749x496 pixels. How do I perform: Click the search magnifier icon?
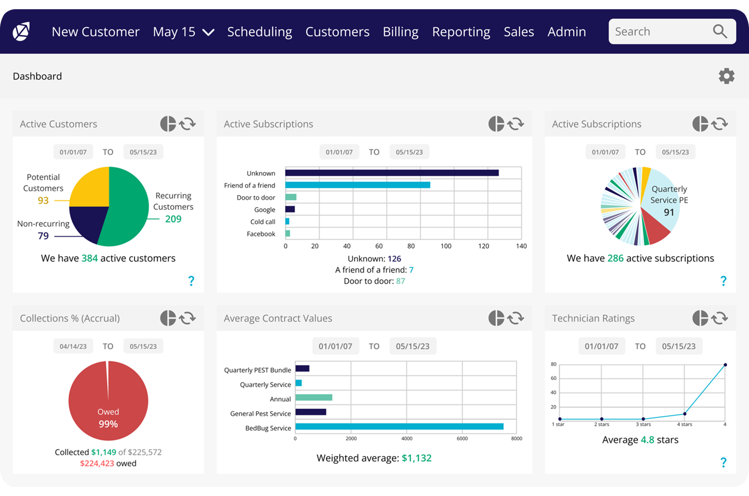[x=720, y=31]
